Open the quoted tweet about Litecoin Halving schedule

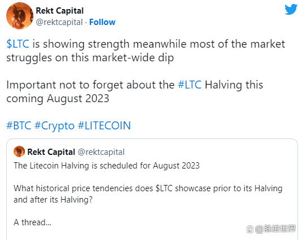click(x=152, y=190)
